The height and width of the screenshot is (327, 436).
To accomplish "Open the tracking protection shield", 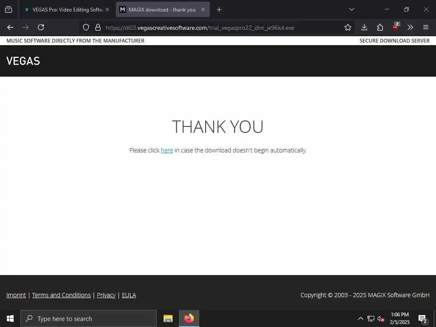I will [x=86, y=27].
